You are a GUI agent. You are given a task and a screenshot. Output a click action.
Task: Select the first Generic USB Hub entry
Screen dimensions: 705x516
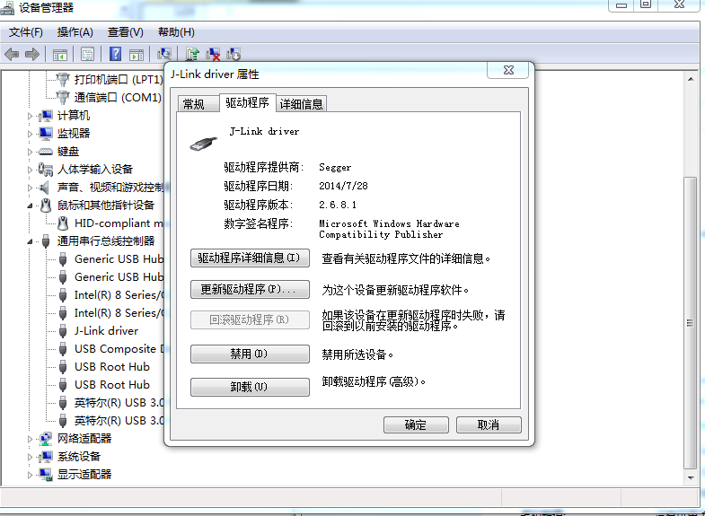(x=119, y=259)
